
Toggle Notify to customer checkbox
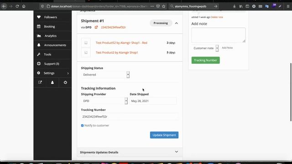pos(82,126)
